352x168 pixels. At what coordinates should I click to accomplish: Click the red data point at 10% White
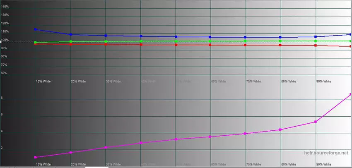pyautogui.click(x=36, y=43)
